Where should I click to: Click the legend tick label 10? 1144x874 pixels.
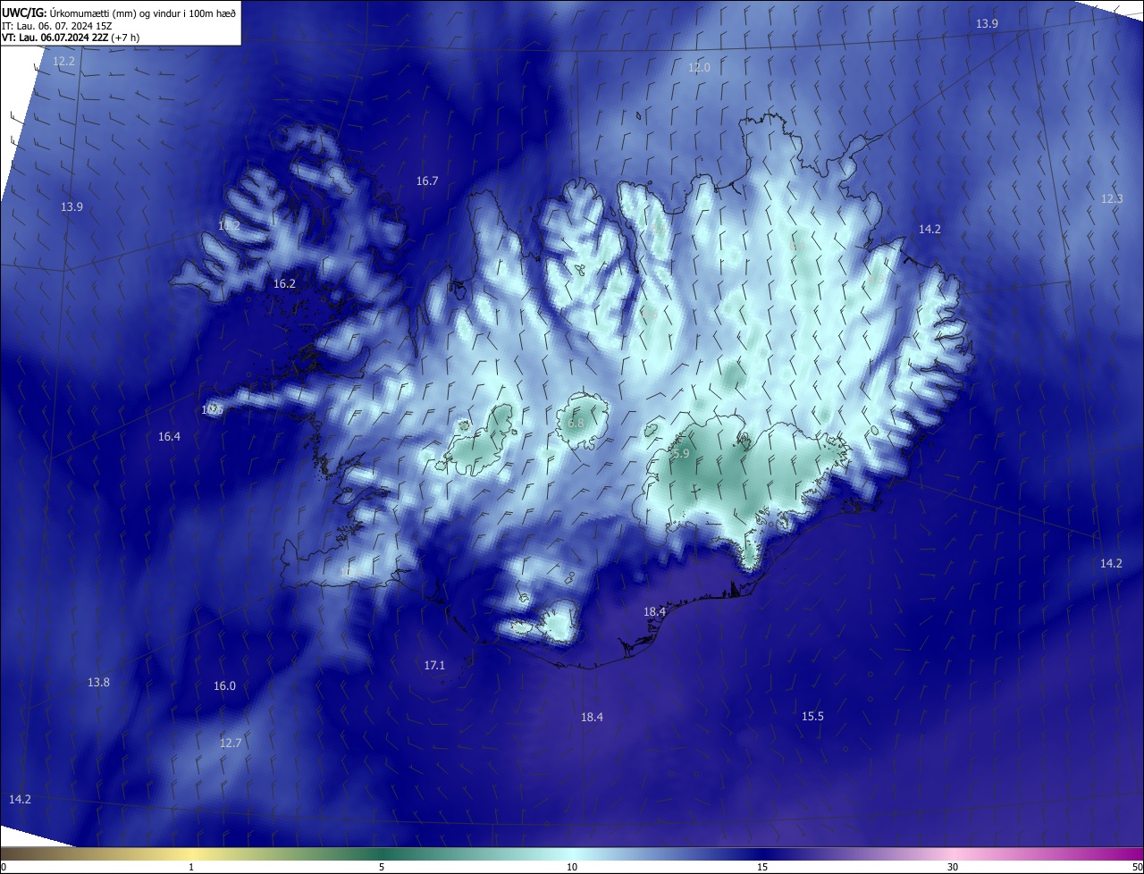tap(572, 868)
